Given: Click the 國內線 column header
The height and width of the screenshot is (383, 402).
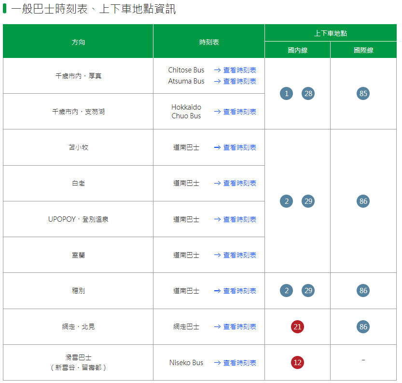Looking at the screenshot, I should [297, 50].
